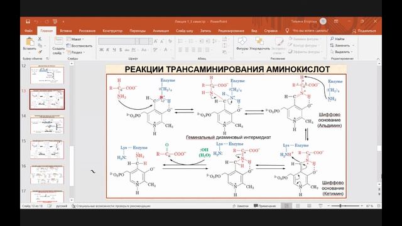Start slideshow from status bar icon
Viewport: 402px width, 226px height.
pos(320,206)
